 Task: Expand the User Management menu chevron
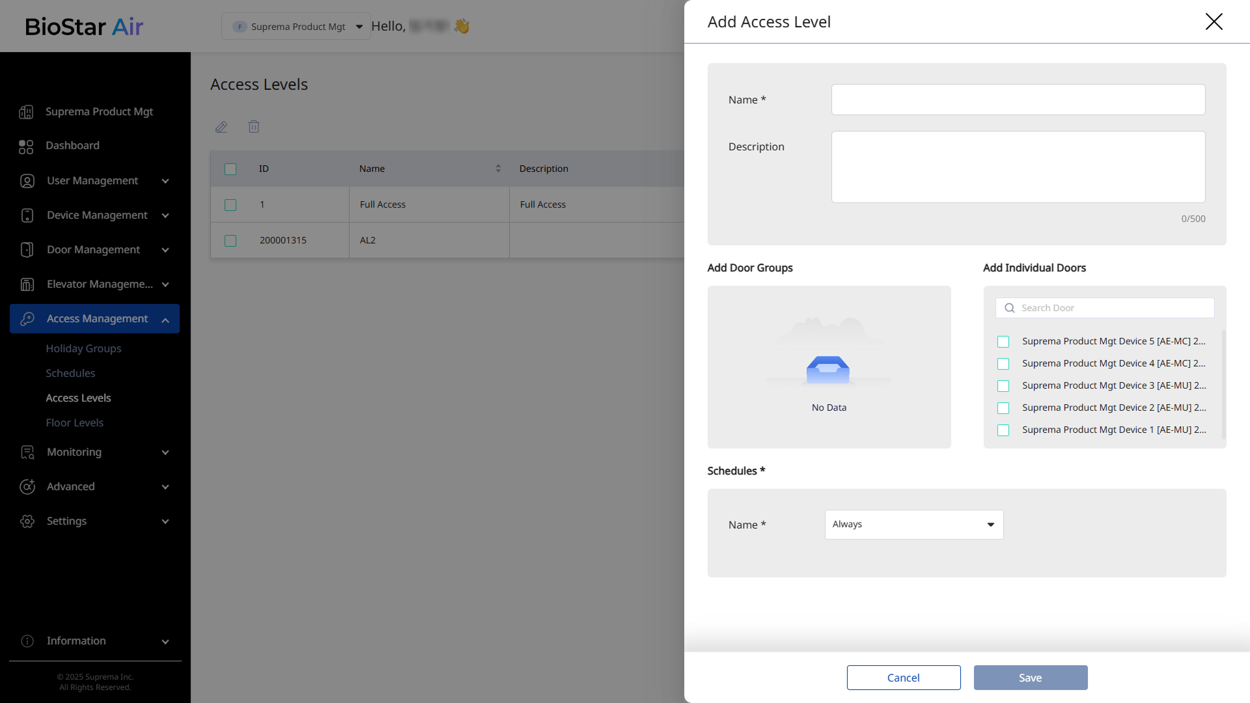point(165,181)
